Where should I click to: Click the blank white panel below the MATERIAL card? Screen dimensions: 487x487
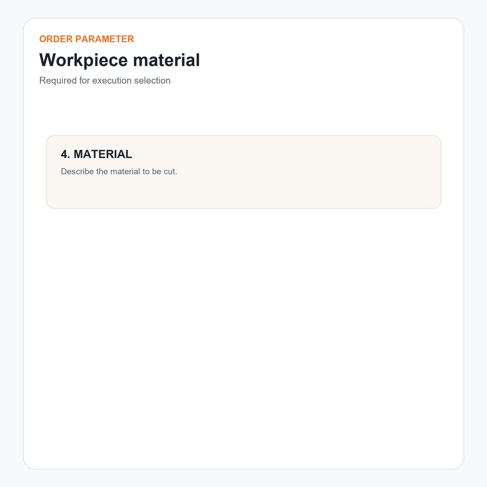243,337
